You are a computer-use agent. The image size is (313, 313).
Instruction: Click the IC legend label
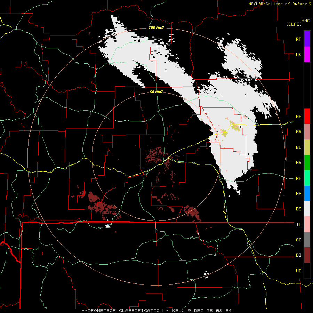[298, 225]
